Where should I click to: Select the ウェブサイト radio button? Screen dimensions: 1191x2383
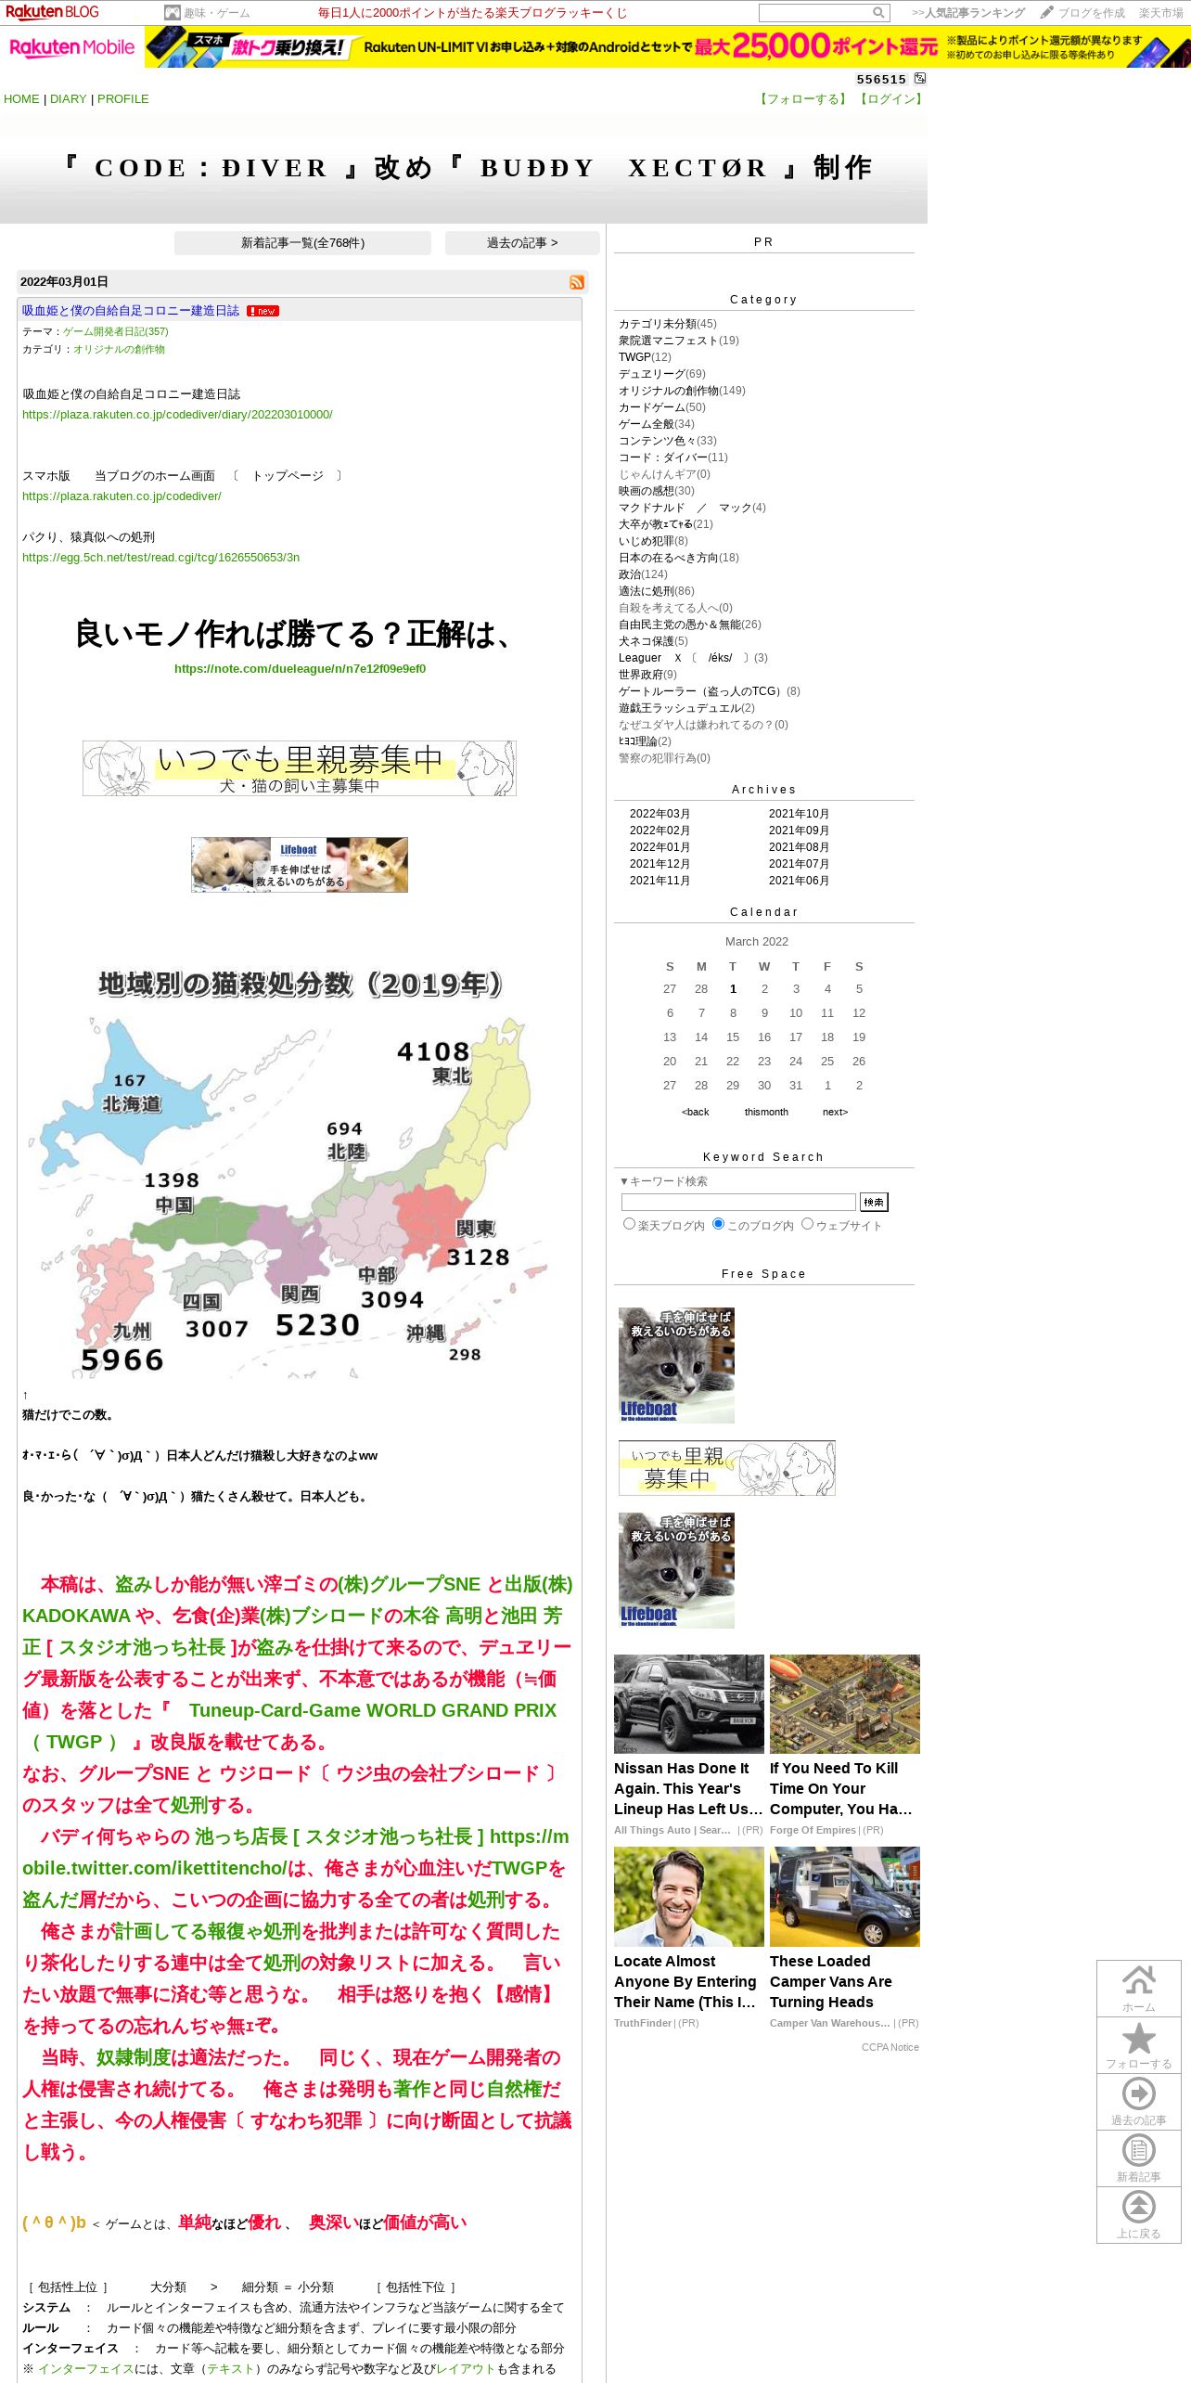coord(807,1224)
